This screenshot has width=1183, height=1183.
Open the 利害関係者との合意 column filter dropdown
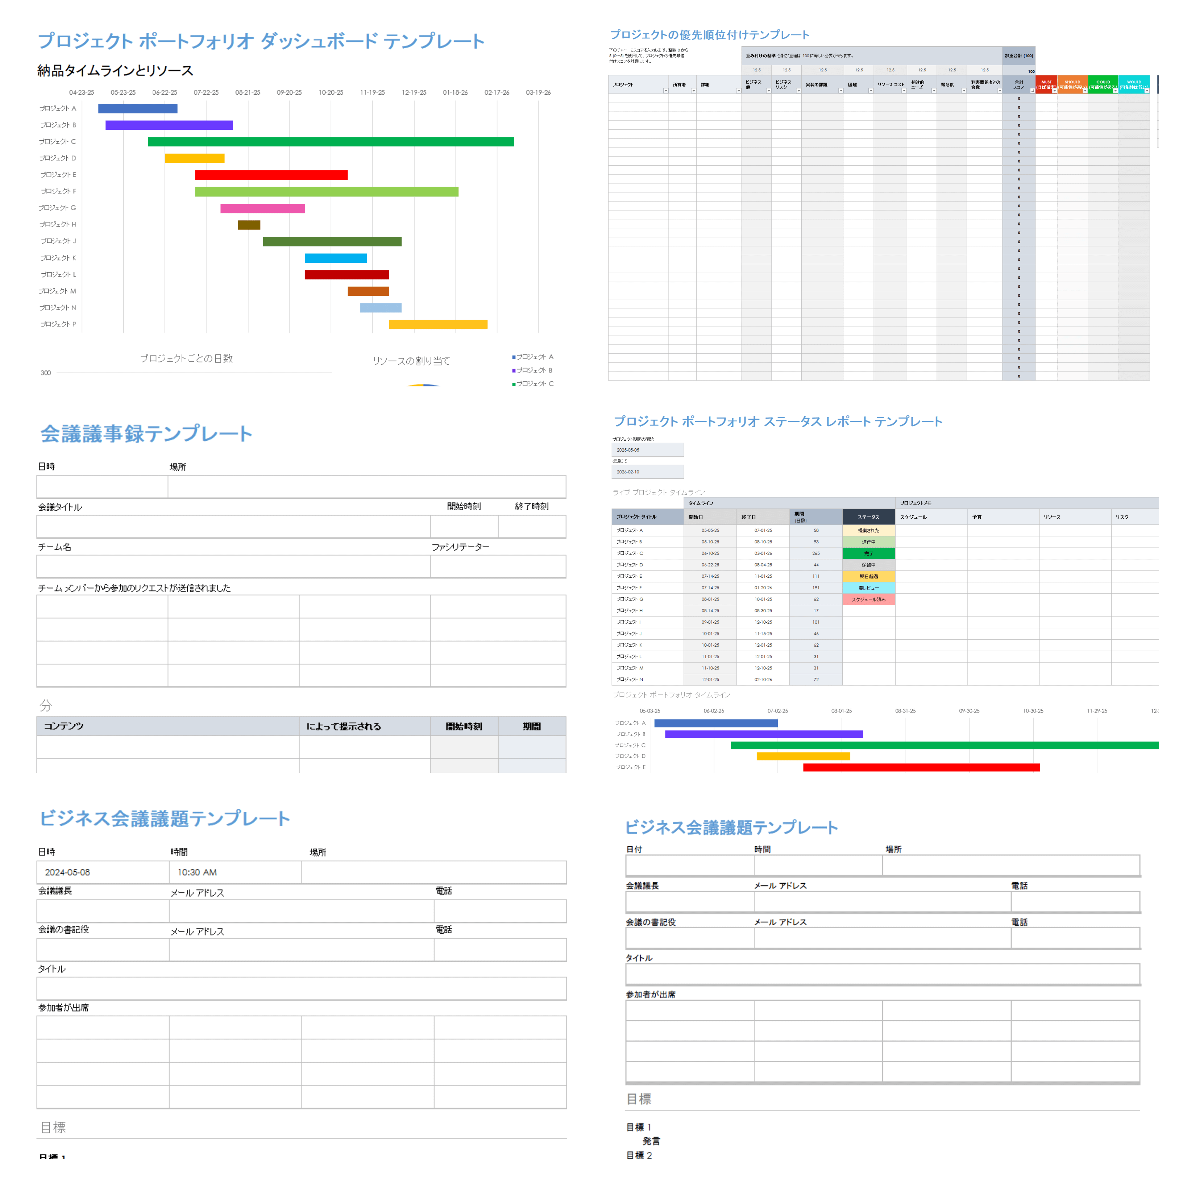click(999, 91)
